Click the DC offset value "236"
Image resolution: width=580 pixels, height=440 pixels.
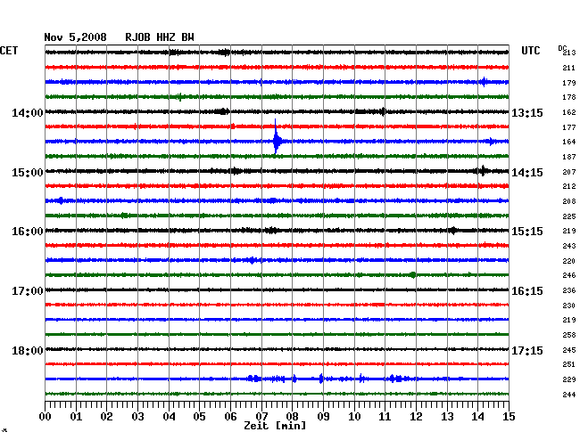pos(569,290)
